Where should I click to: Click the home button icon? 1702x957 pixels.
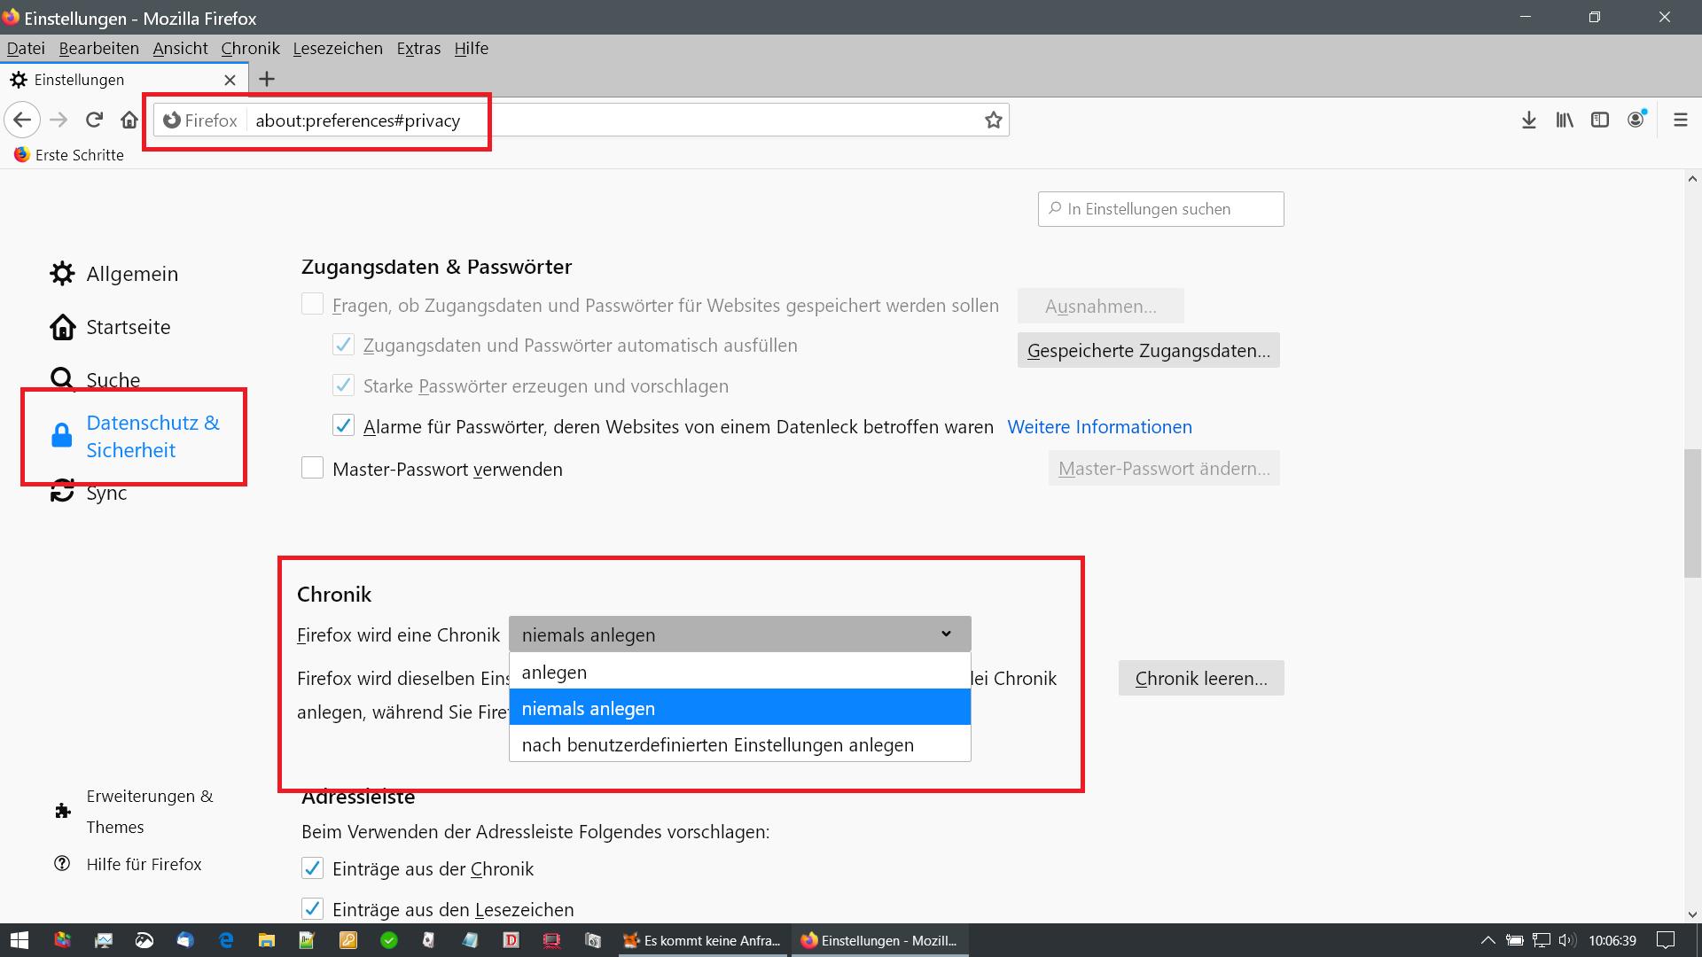(x=129, y=120)
